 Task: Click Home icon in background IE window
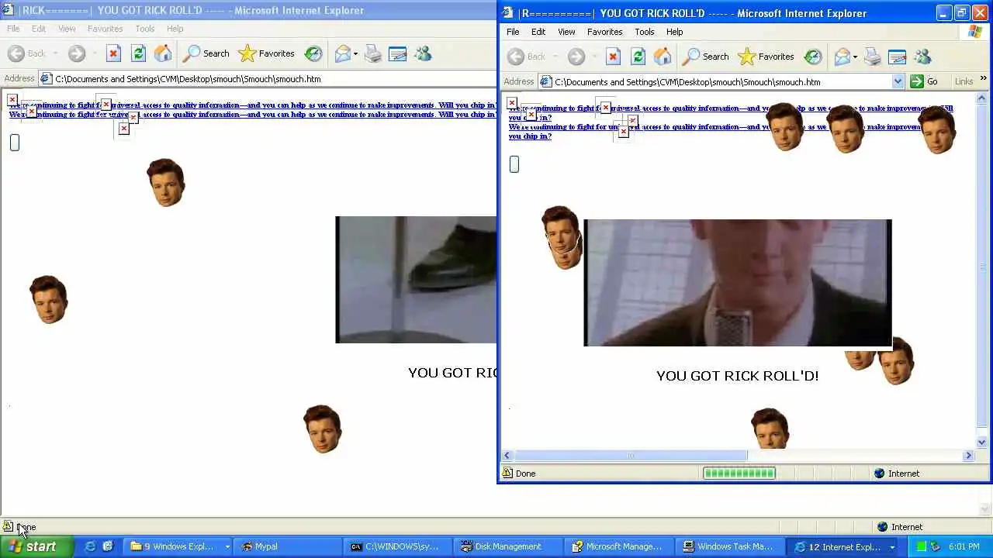point(163,53)
